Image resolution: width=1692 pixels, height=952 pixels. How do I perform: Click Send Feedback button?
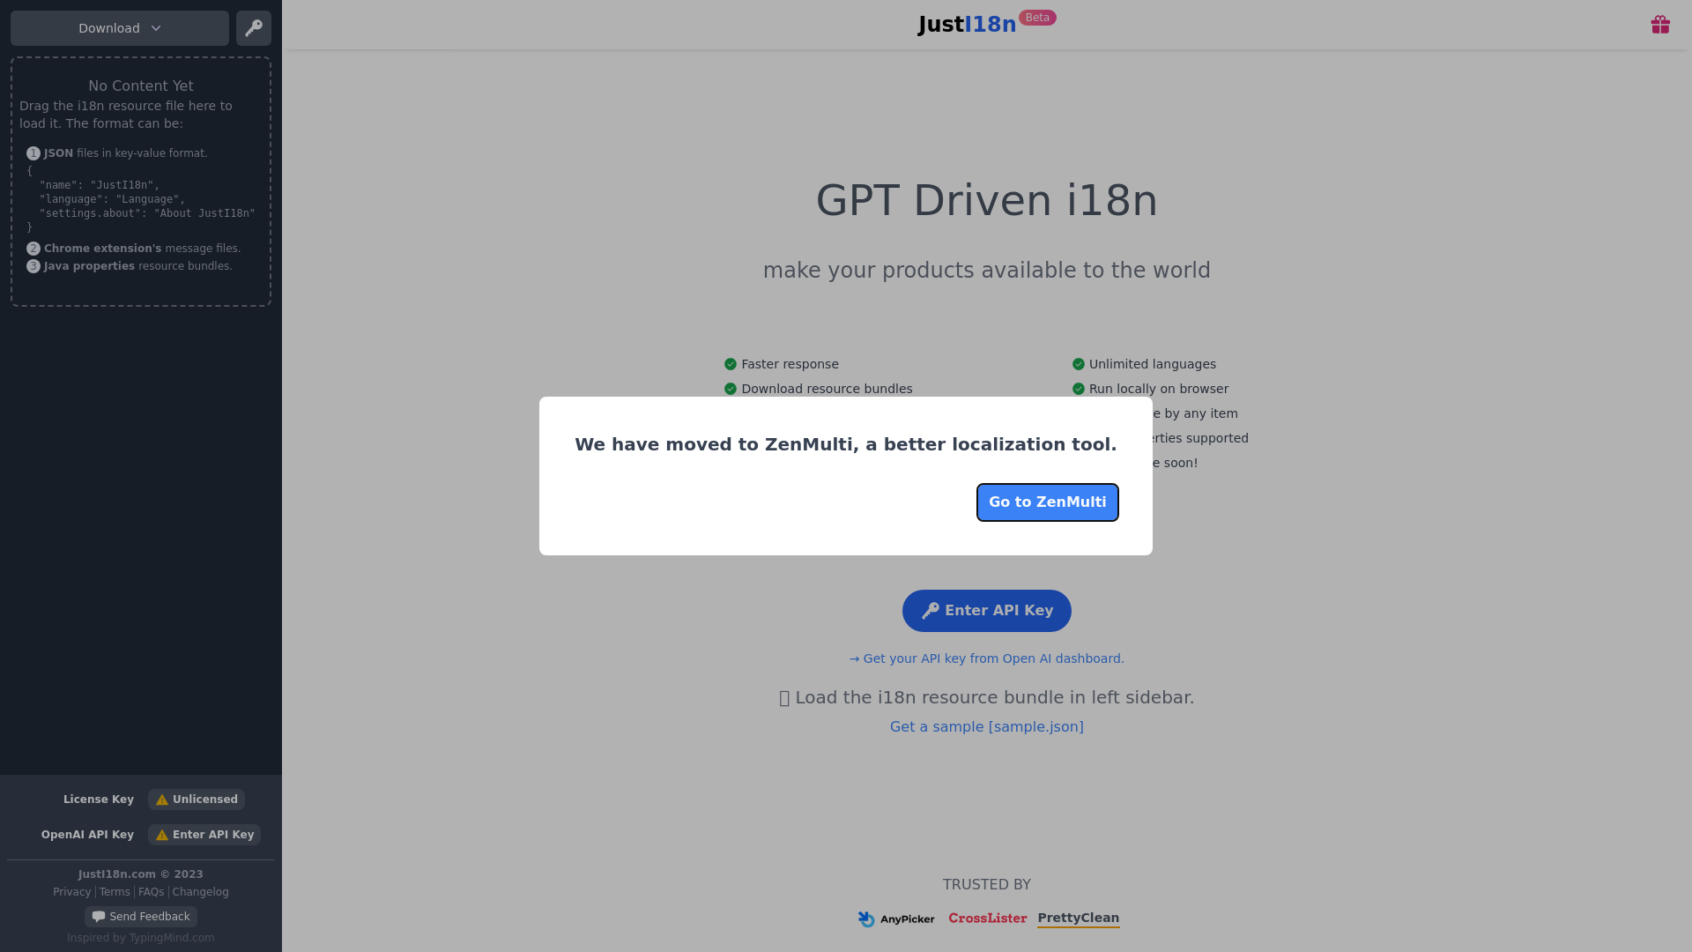click(141, 917)
